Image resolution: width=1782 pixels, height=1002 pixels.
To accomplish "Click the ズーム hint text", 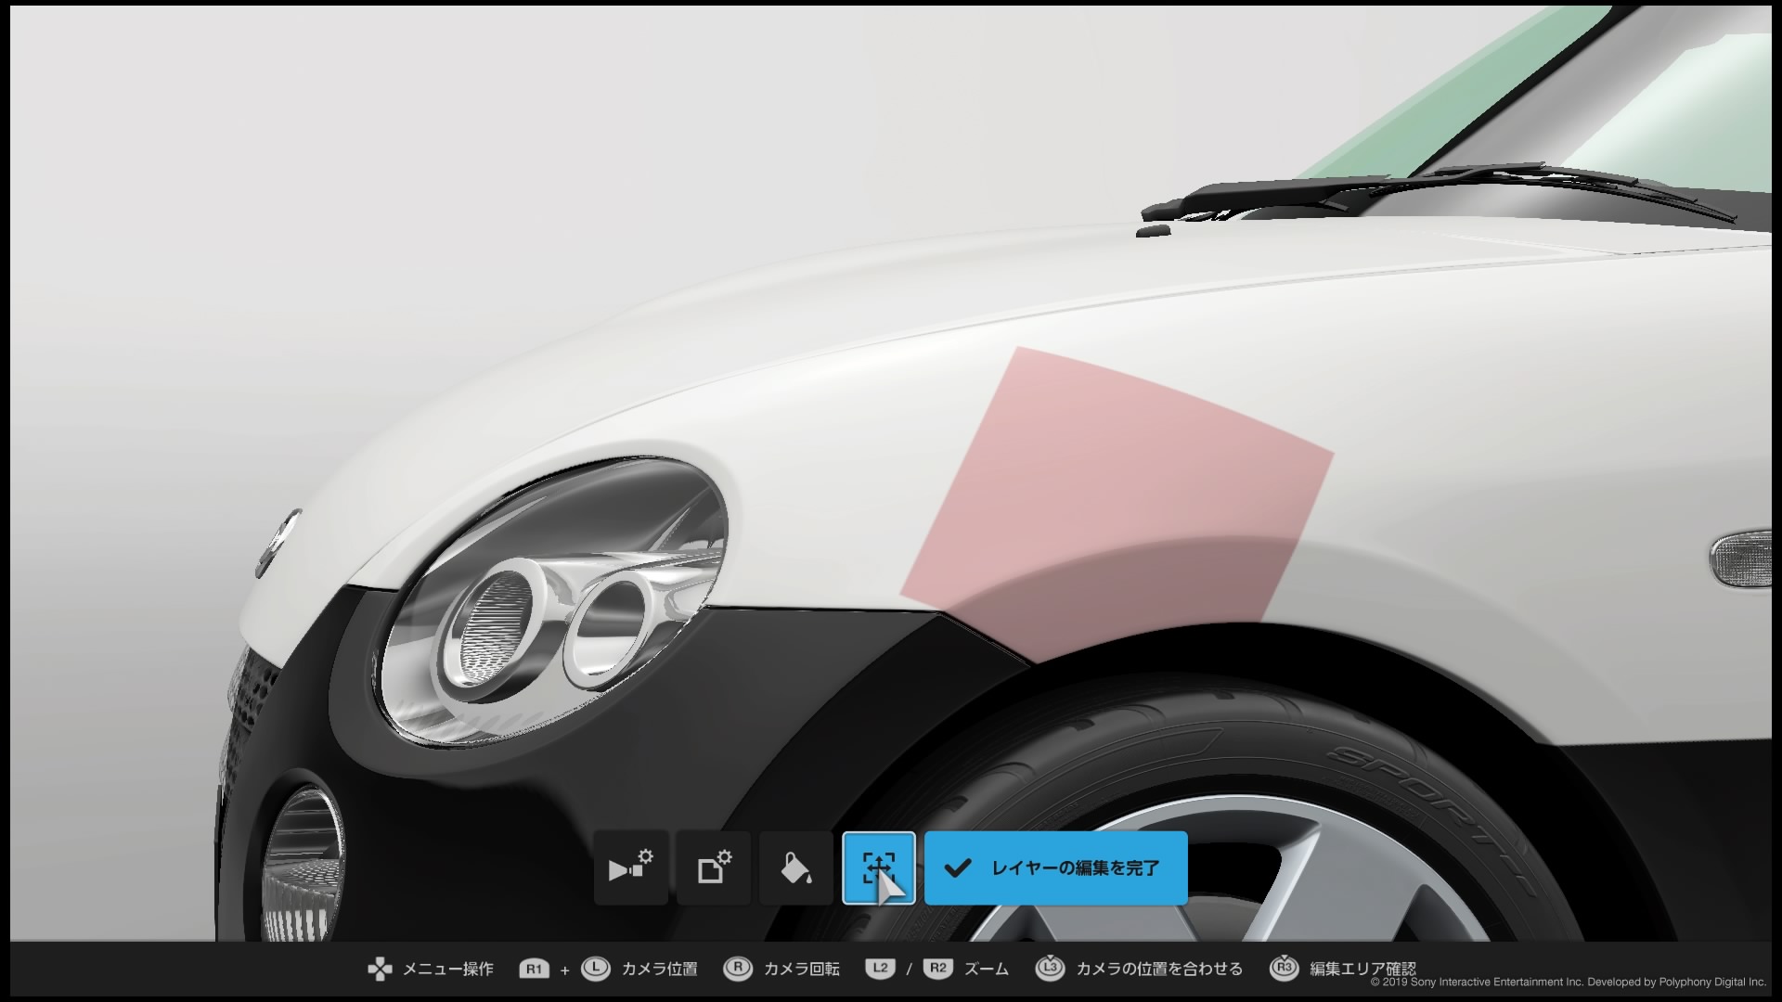I will pyautogui.click(x=986, y=970).
